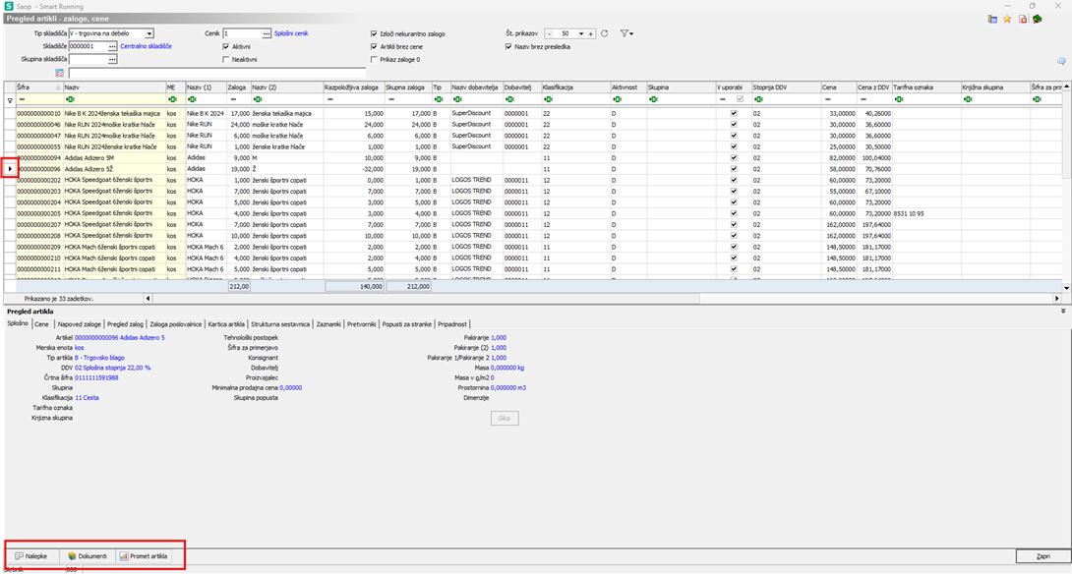Click the red document icon in top toolbar

[x=1022, y=19]
